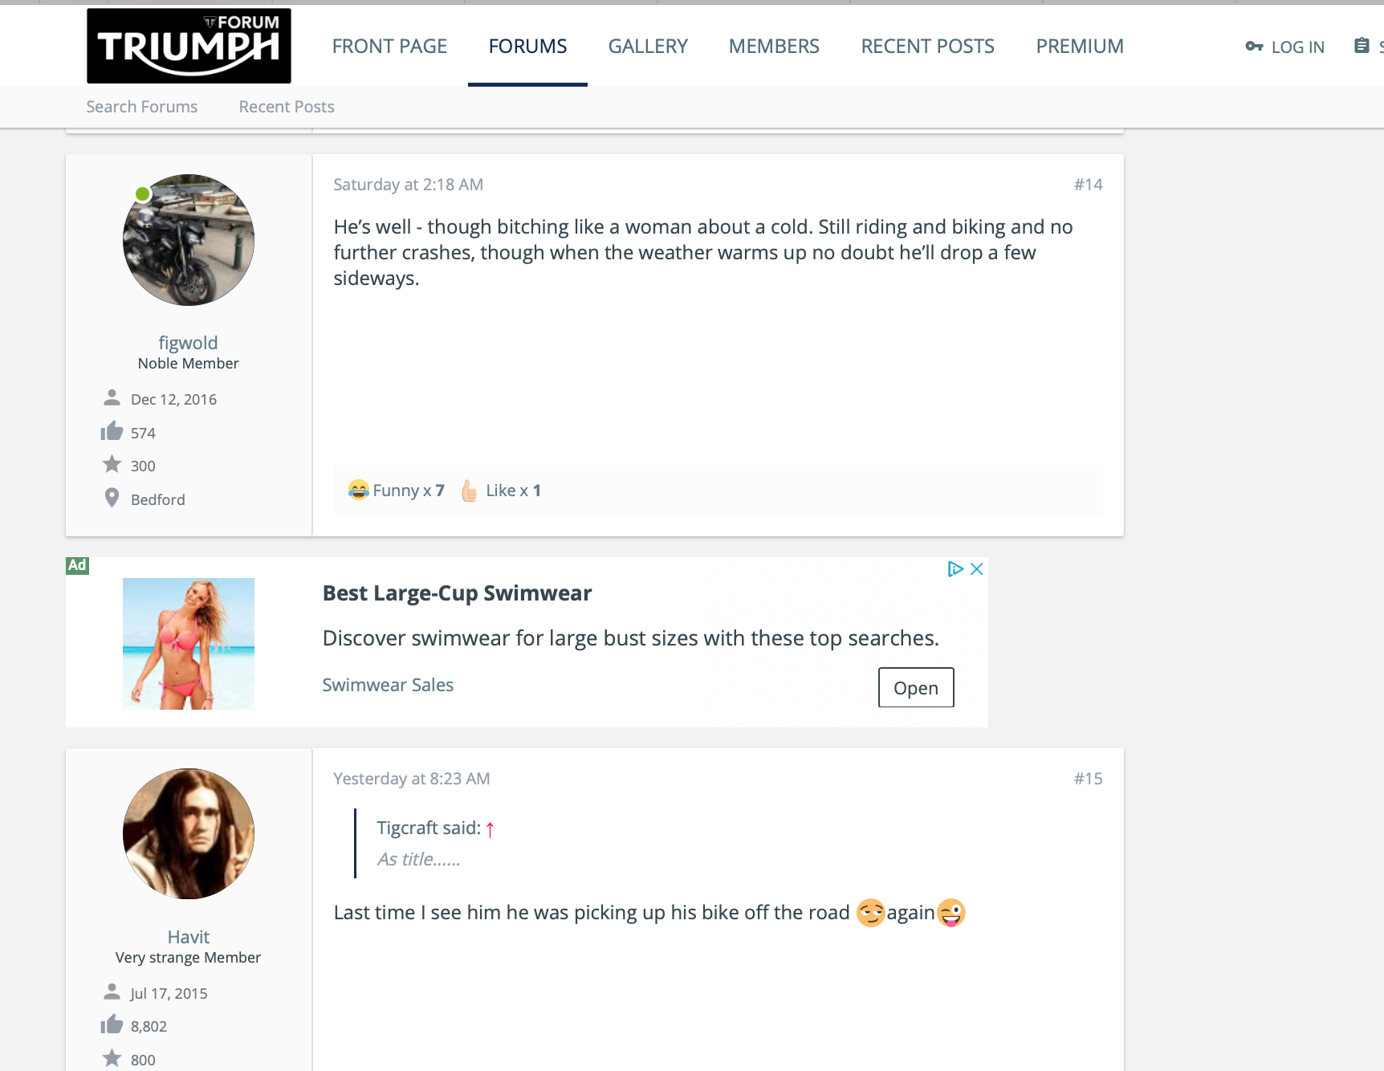This screenshot has width=1384, height=1071.
Task: Click post number #14 permalink
Action: click(1088, 185)
